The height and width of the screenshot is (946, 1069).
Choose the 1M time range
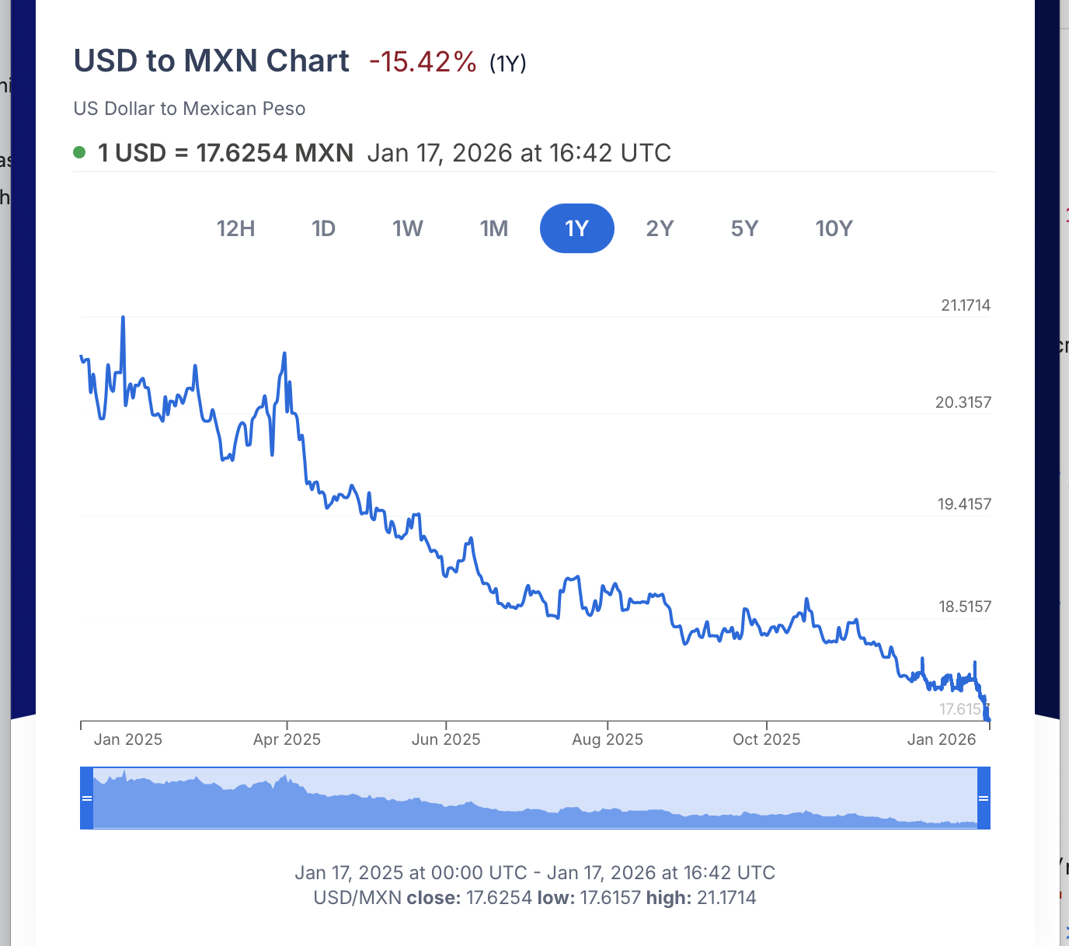tap(494, 228)
